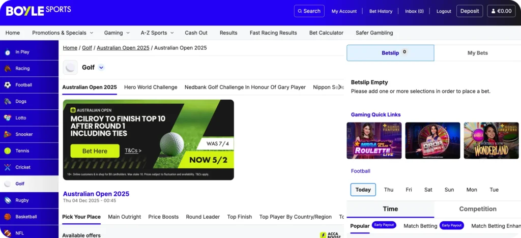Switch football view to Time

tap(390, 209)
